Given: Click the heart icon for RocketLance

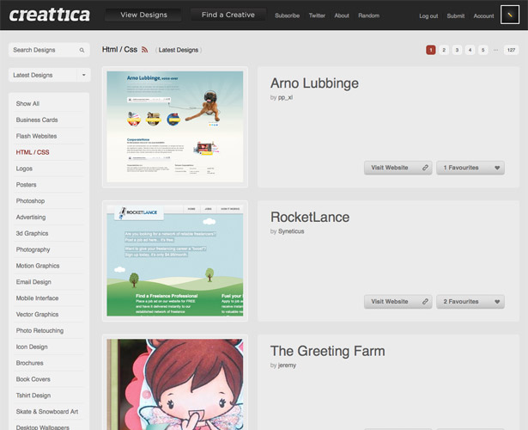Looking at the screenshot, I should [497, 302].
